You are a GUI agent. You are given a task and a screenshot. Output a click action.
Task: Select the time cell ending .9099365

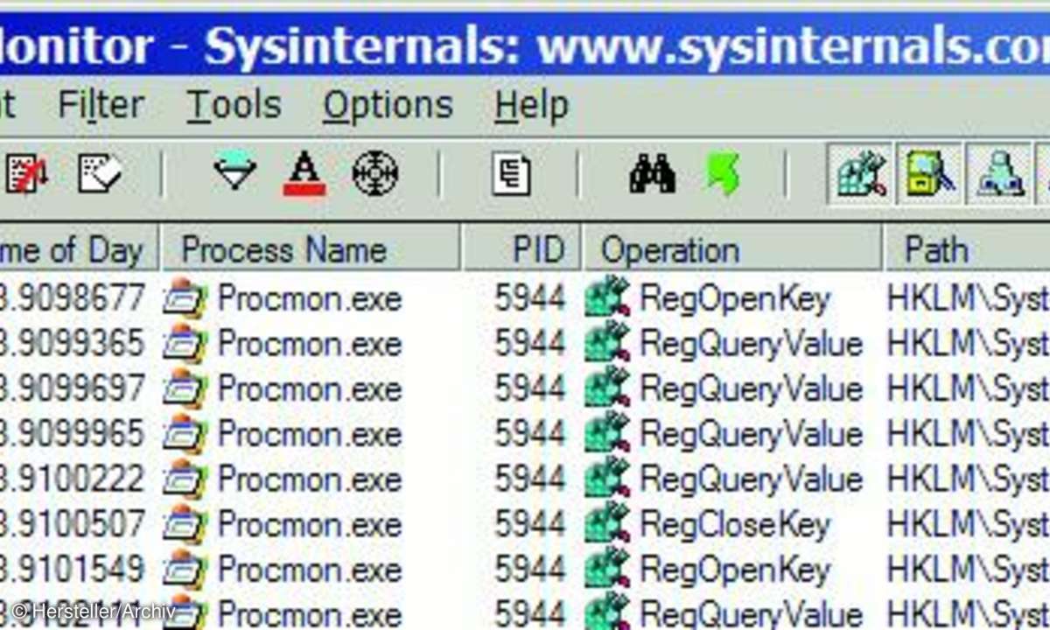point(73,344)
